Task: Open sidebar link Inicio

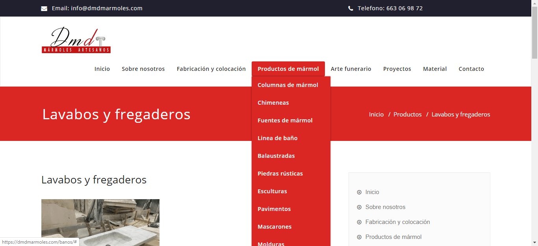Action: [372, 192]
